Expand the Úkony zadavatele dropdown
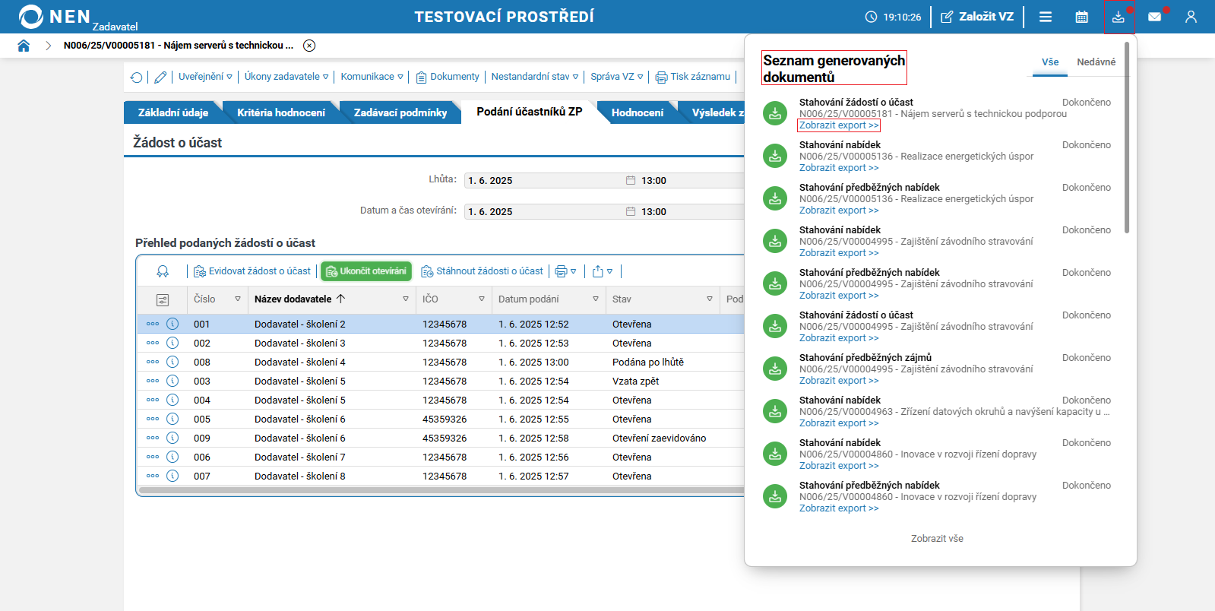The height and width of the screenshot is (611, 1215). pyautogui.click(x=286, y=77)
